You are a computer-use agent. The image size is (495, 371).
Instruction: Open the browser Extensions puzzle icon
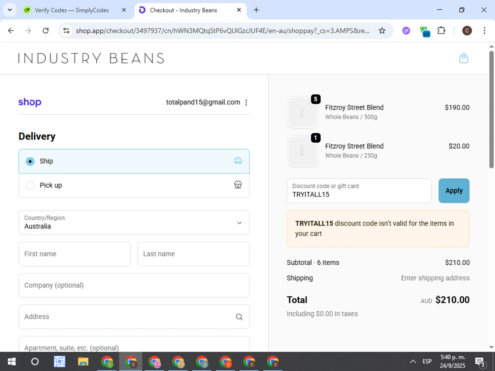coord(441,31)
